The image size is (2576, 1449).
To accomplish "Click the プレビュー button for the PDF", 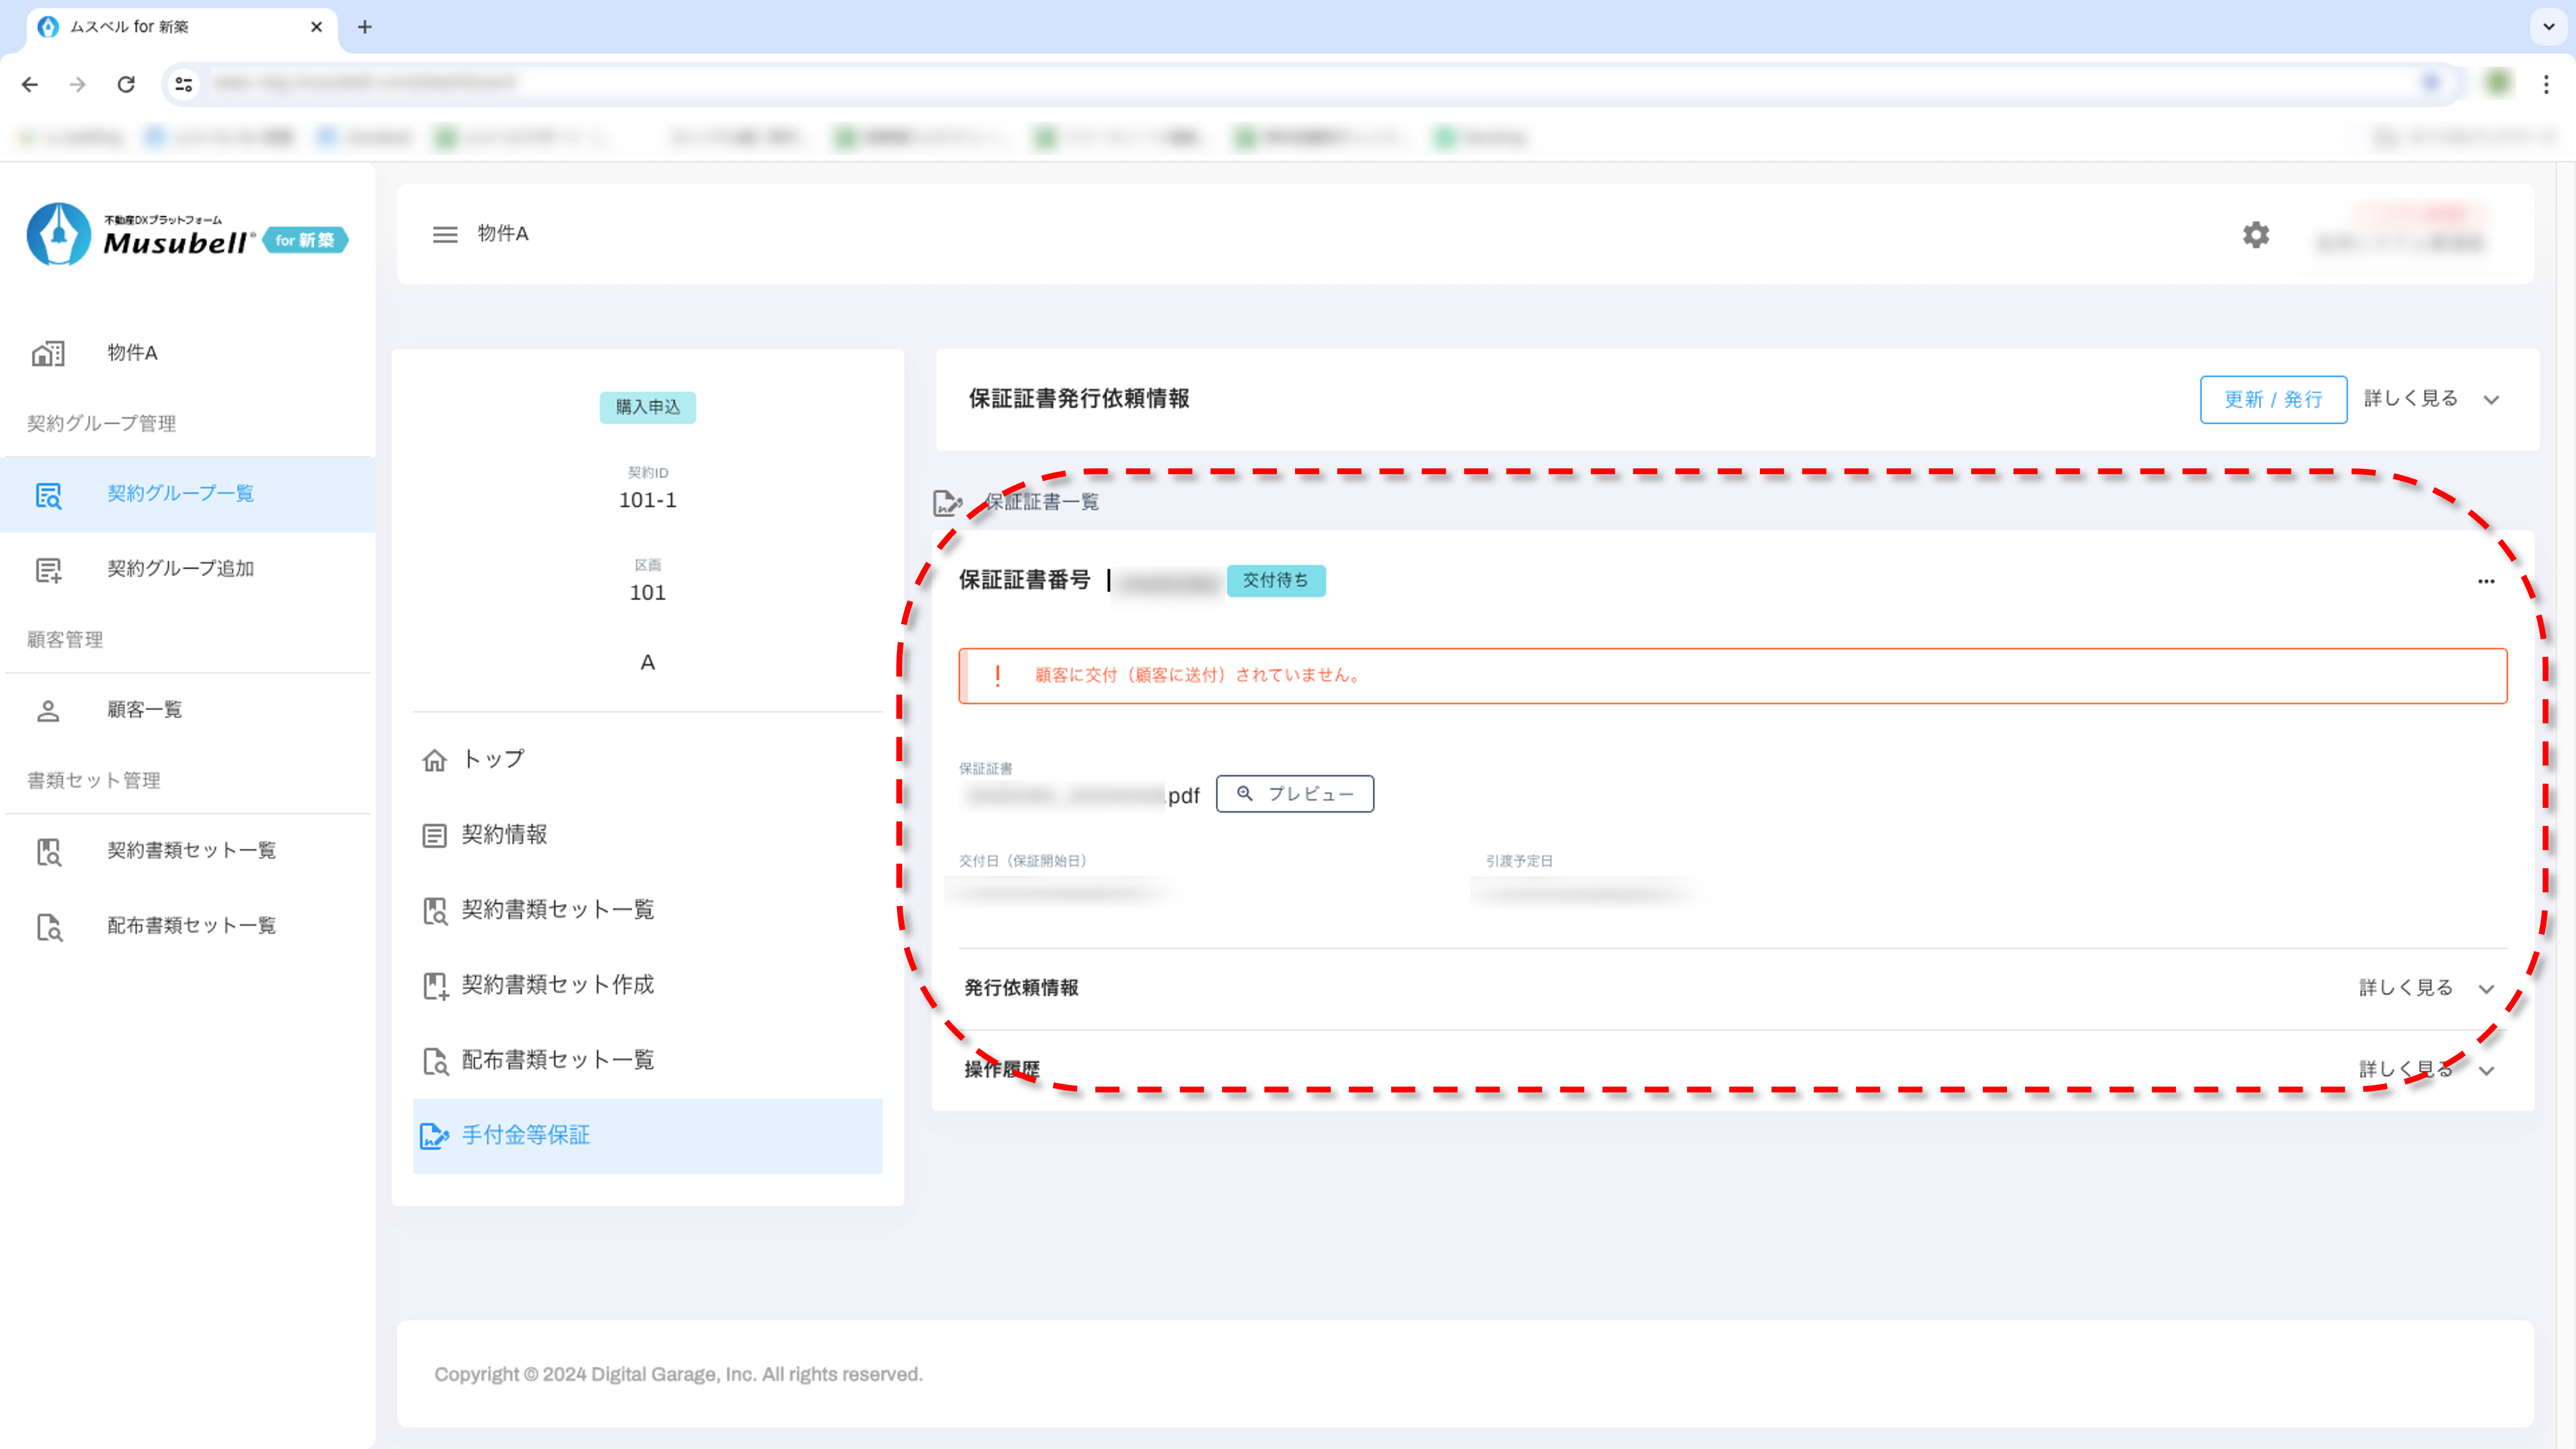I will tap(1294, 794).
